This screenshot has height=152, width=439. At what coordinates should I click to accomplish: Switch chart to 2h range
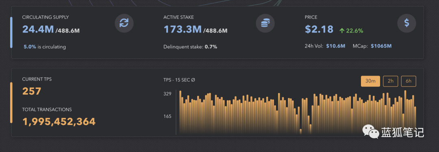pos(391,81)
